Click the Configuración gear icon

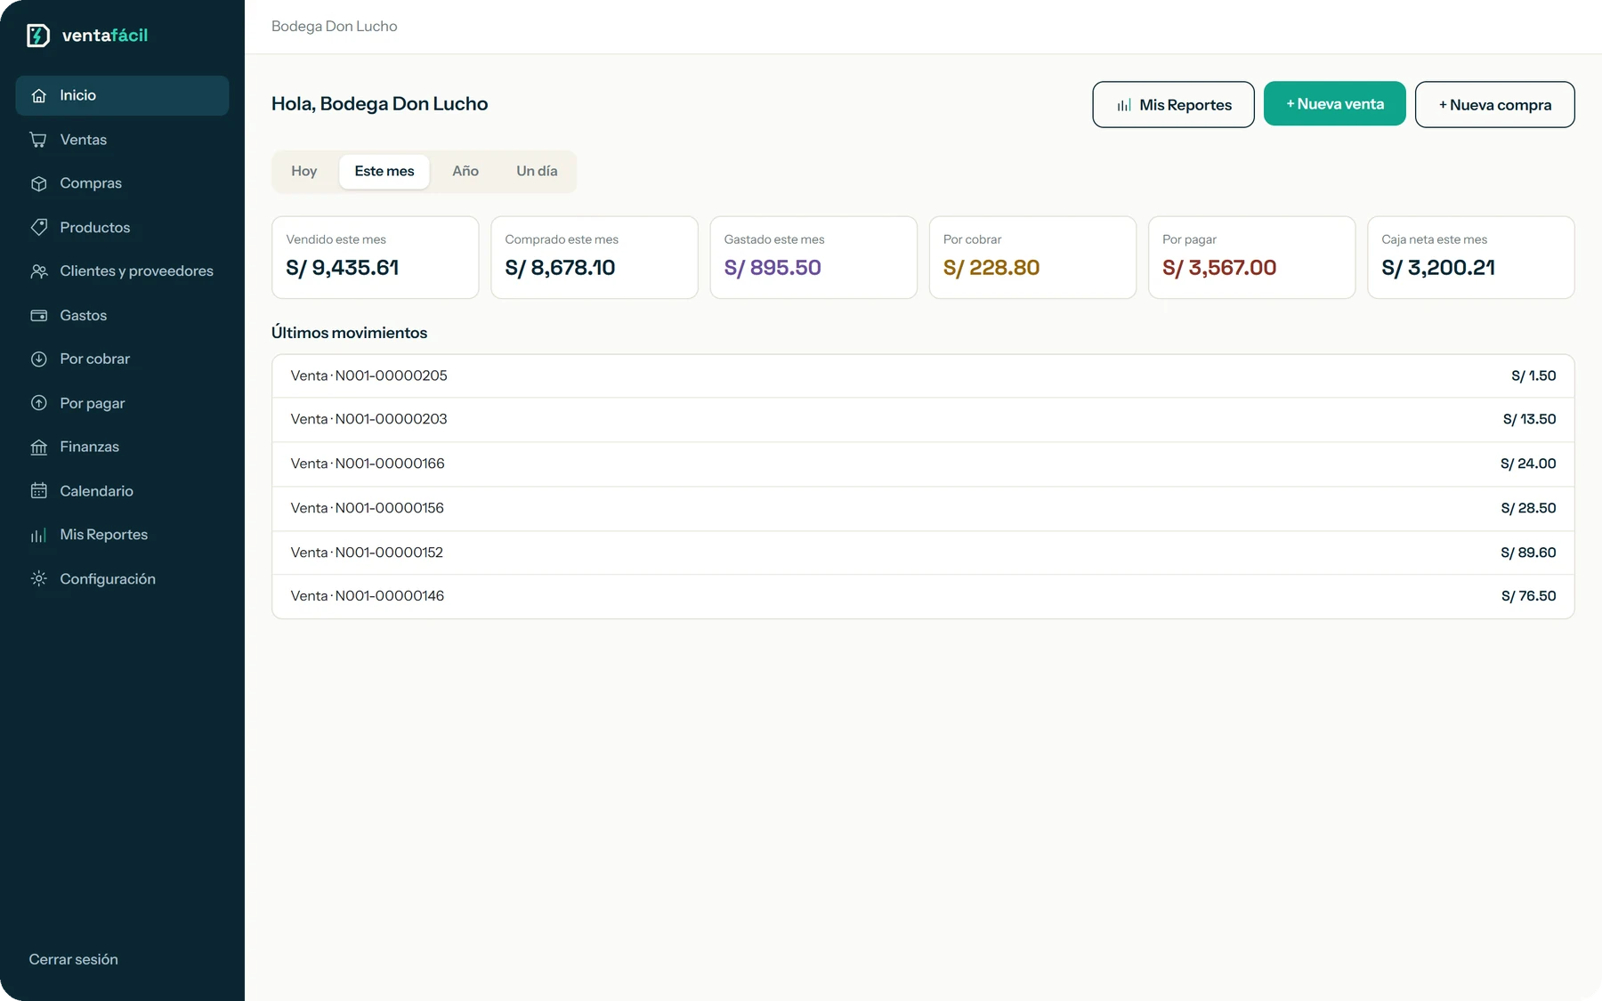pos(38,578)
